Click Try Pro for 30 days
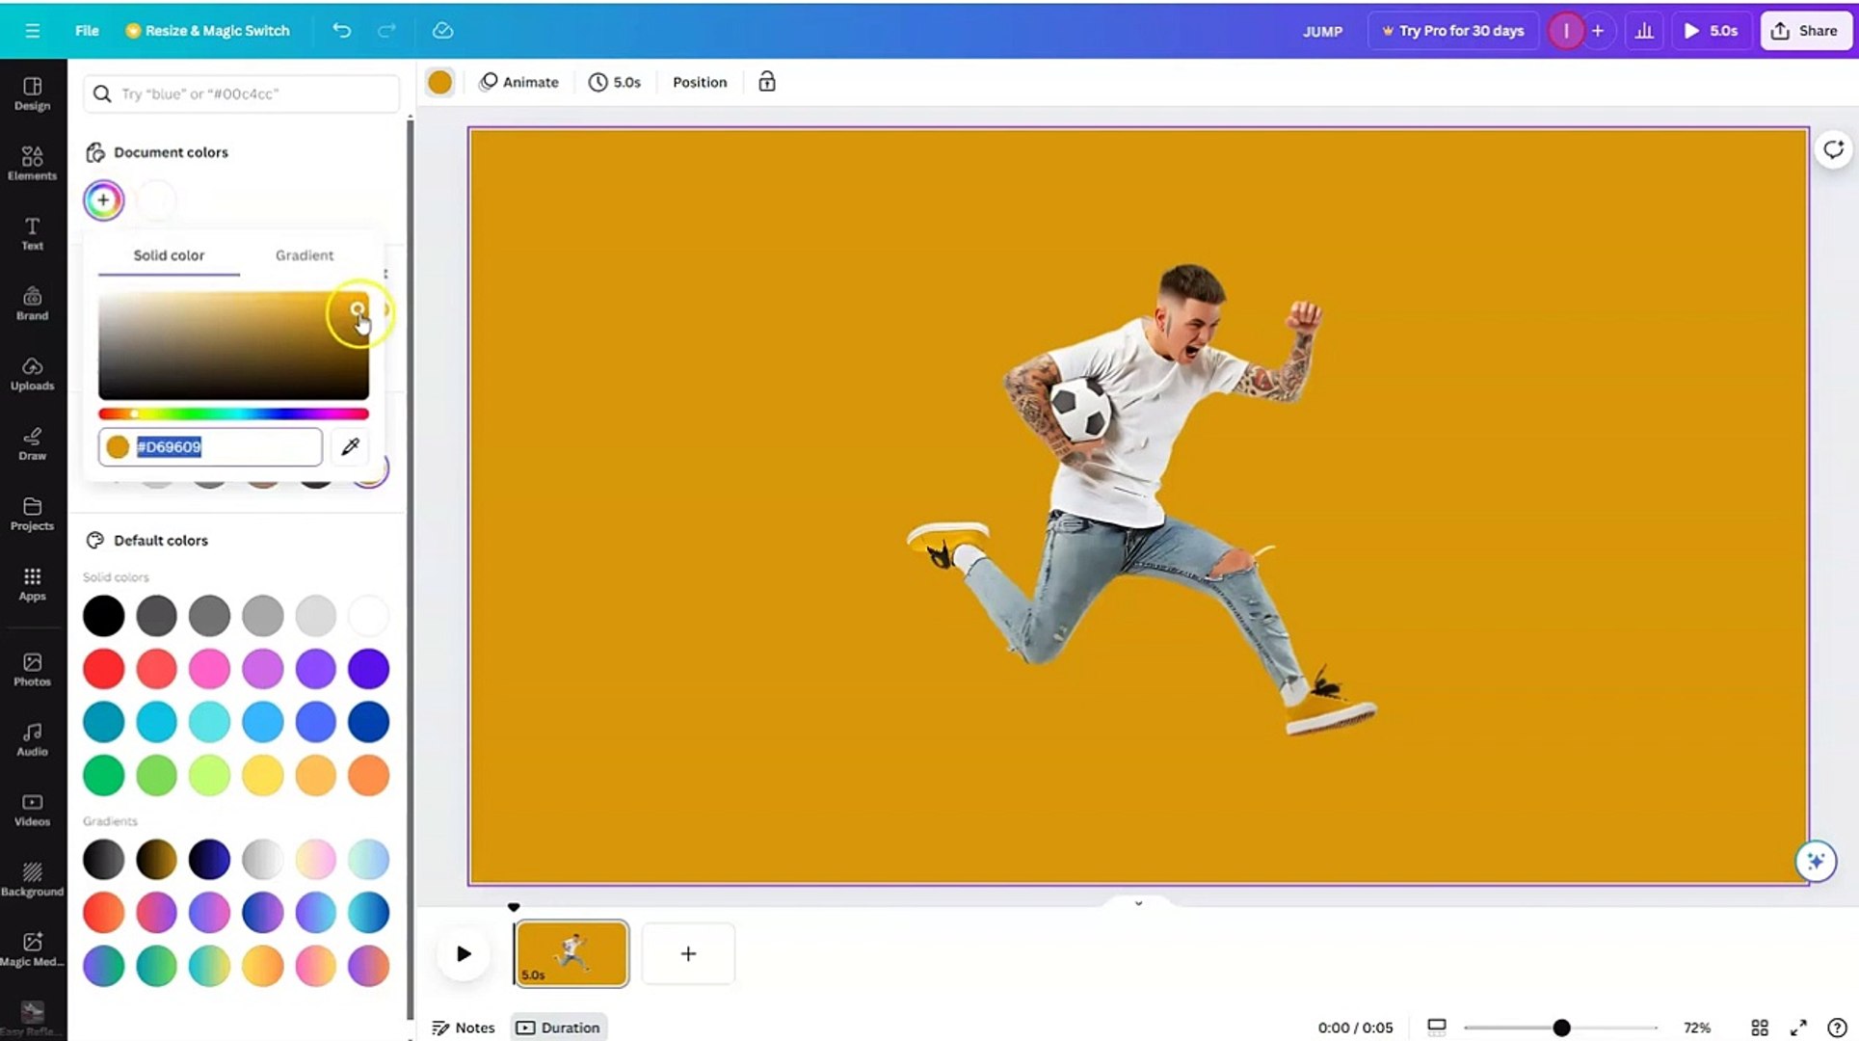The image size is (1859, 1041). click(1452, 30)
